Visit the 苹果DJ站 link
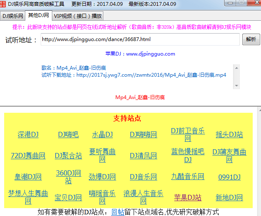This screenshot has width=261, height=216. point(188,198)
